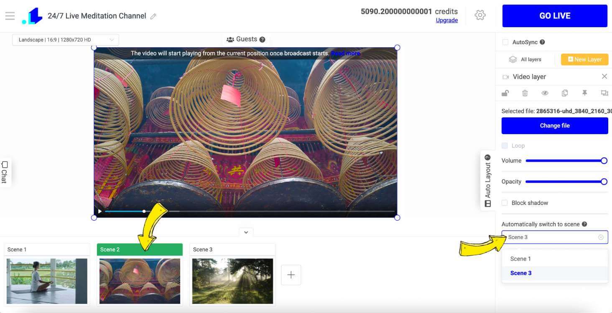Viewport: 612px width, 313px height.
Task: Clear the Scene 3 selection with the x icon
Action: tap(601, 237)
